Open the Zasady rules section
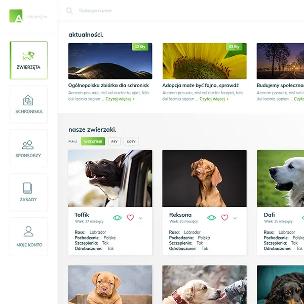Viewport: 304px width, 304px height. point(28,193)
